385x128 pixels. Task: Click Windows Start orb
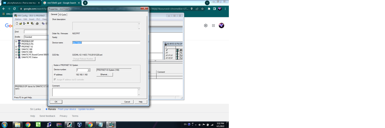tap(5, 124)
